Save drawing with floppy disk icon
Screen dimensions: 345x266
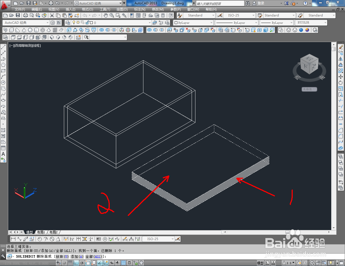click(x=18, y=15)
